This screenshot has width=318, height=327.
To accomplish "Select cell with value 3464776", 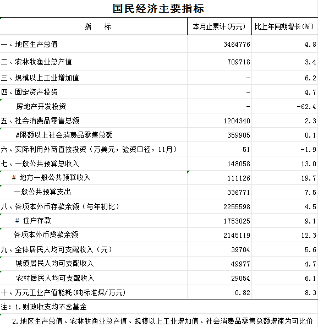I will pyautogui.click(x=220, y=44).
